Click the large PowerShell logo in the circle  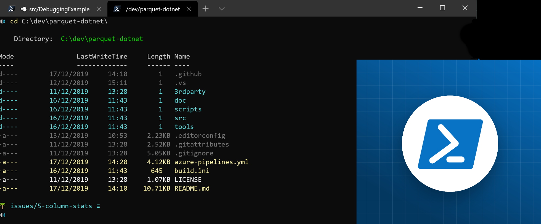click(x=450, y=144)
